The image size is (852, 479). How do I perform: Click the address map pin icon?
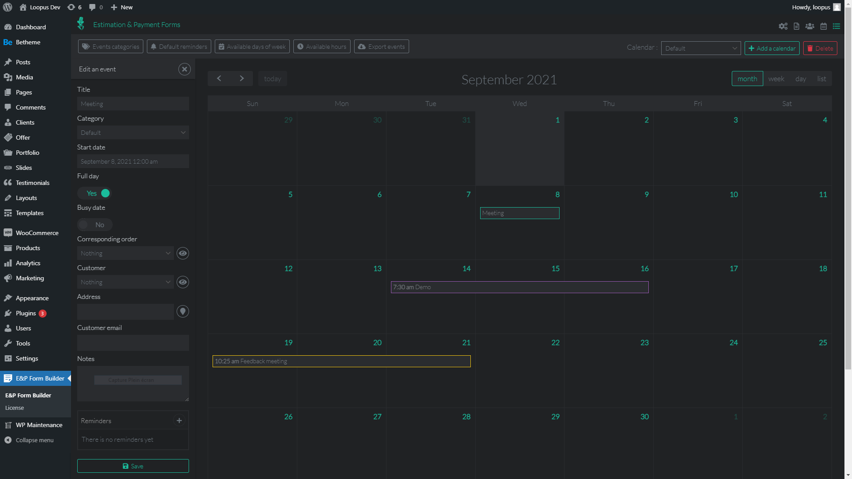click(x=182, y=311)
